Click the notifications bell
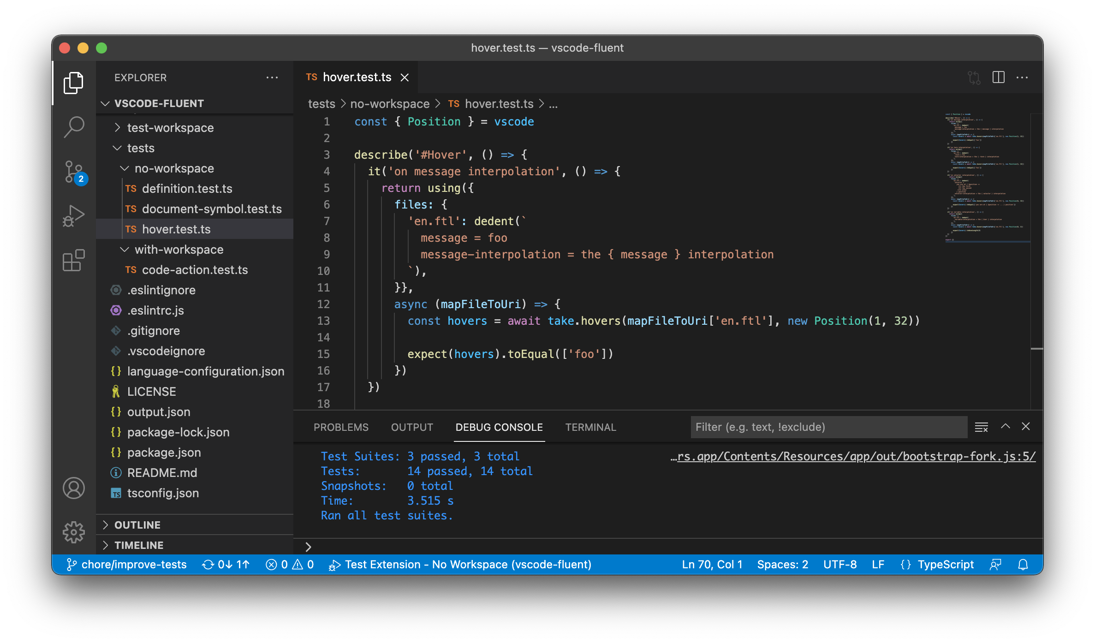The width and height of the screenshot is (1095, 643). click(1024, 564)
